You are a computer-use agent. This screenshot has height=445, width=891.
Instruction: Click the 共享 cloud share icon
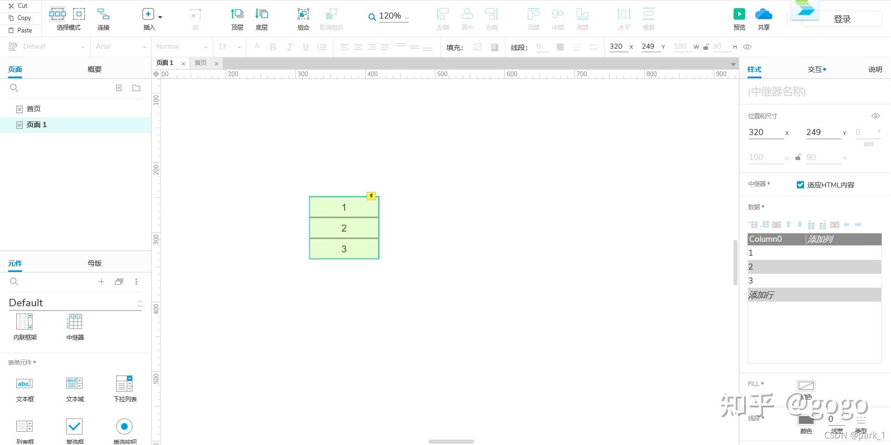click(x=764, y=14)
